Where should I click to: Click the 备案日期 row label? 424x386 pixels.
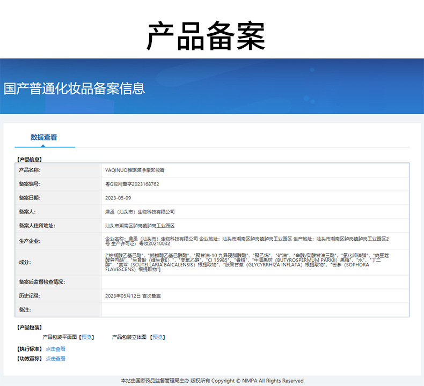coord(30,198)
